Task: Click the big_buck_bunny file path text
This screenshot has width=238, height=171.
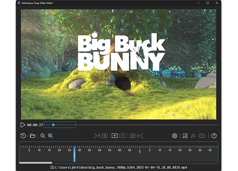Action: [x=121, y=167]
